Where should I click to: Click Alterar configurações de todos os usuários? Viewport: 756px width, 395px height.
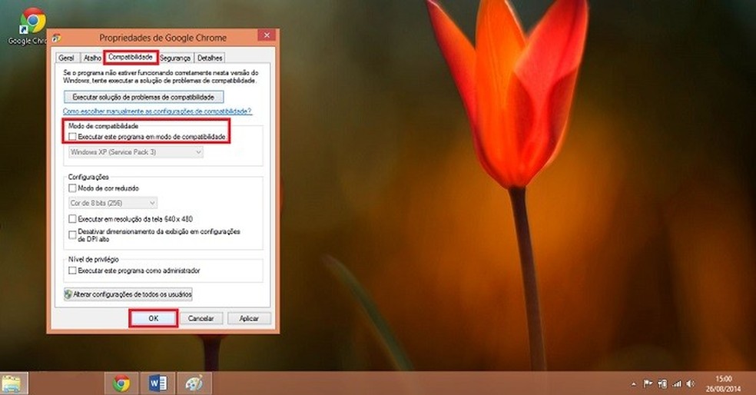[x=128, y=294]
